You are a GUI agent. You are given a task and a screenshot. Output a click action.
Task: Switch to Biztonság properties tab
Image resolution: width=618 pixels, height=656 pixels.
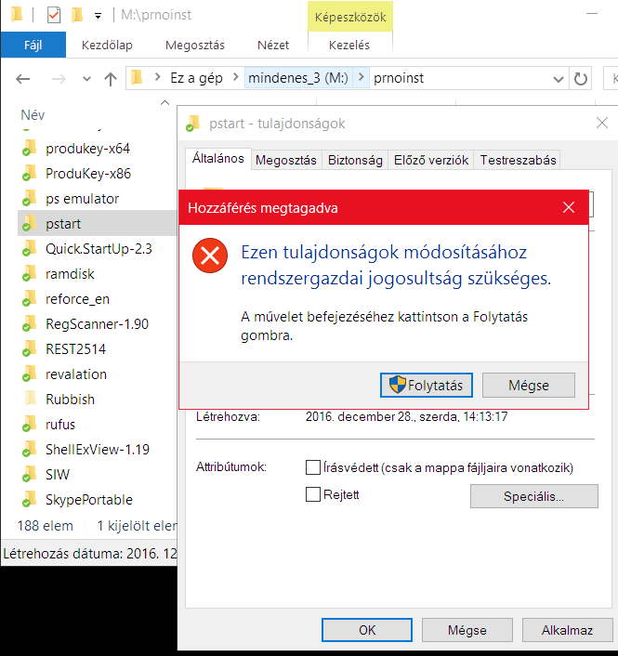[355, 160]
